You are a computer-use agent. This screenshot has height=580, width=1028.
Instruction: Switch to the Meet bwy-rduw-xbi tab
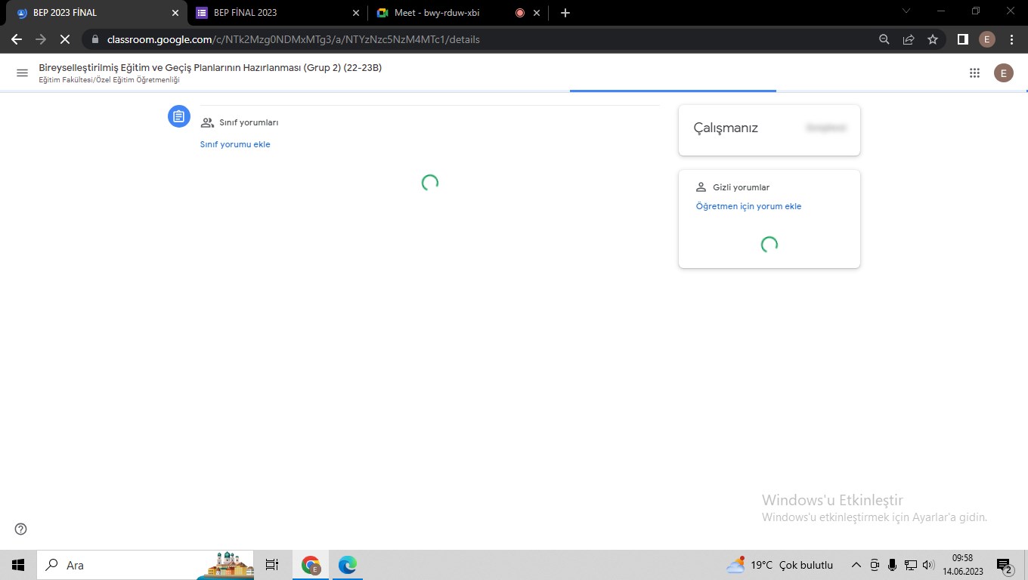[459, 13]
